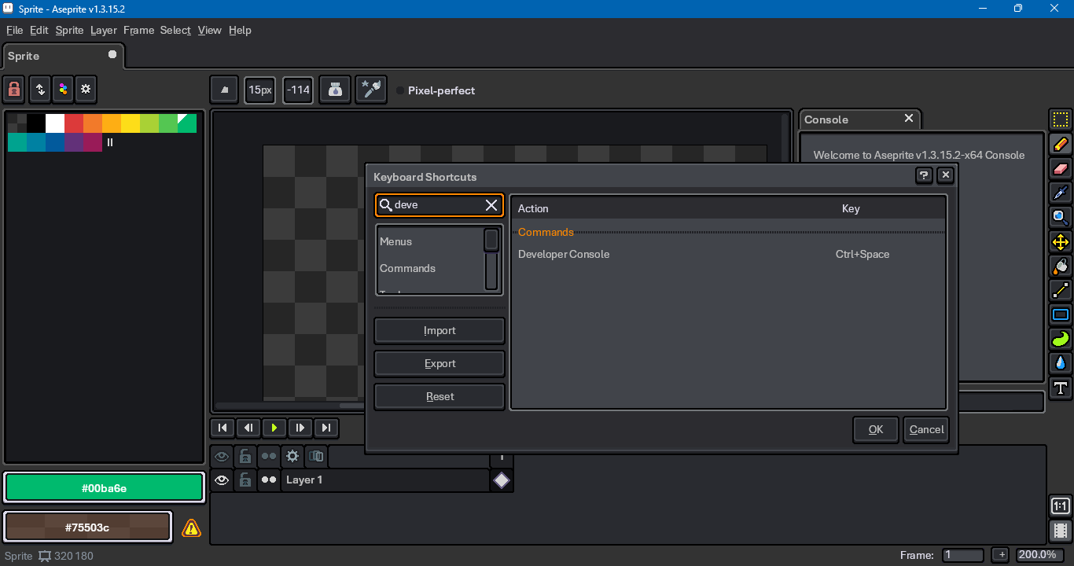Click the Move tool icon
This screenshot has height=566, width=1074.
point(1061,242)
